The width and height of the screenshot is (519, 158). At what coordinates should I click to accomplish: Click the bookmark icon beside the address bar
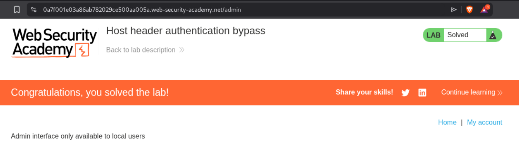[x=17, y=10]
